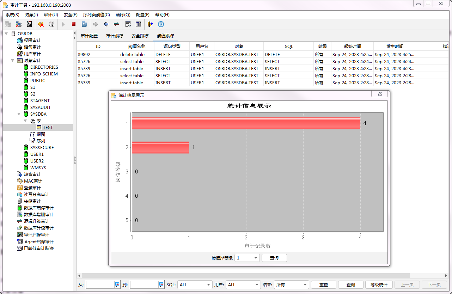Click the red stop button in toolbar
The width and height of the screenshot is (452, 294).
74,24
